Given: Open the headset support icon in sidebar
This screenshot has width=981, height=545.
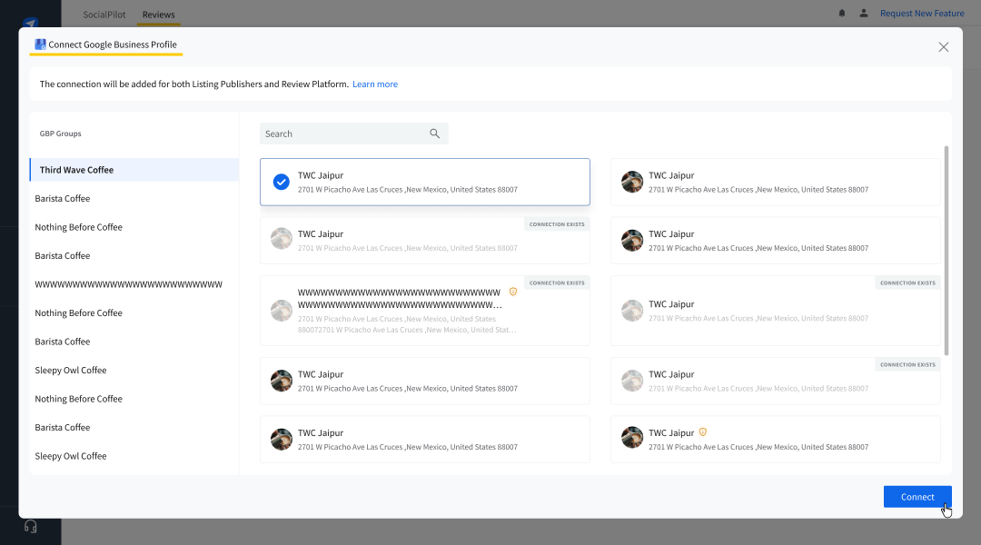Looking at the screenshot, I should tap(30, 526).
